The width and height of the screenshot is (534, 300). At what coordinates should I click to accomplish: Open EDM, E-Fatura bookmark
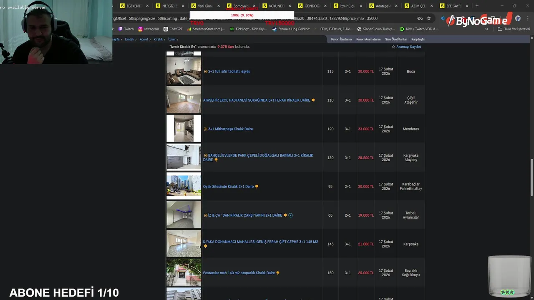tap(333, 29)
